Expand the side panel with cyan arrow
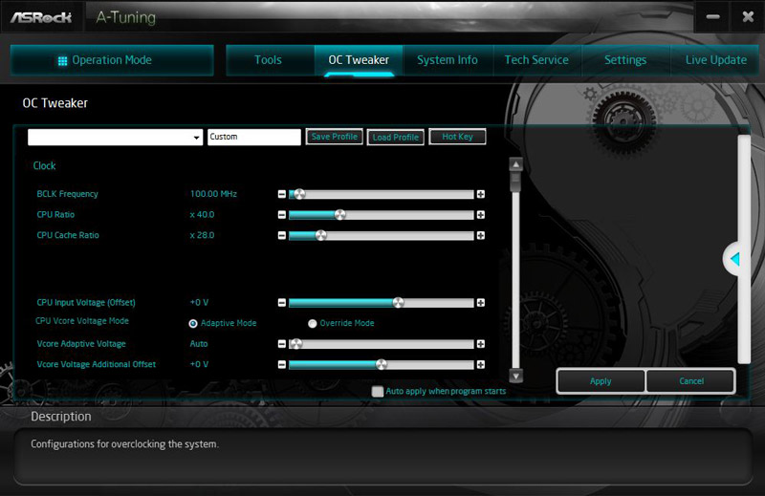 tap(734, 259)
